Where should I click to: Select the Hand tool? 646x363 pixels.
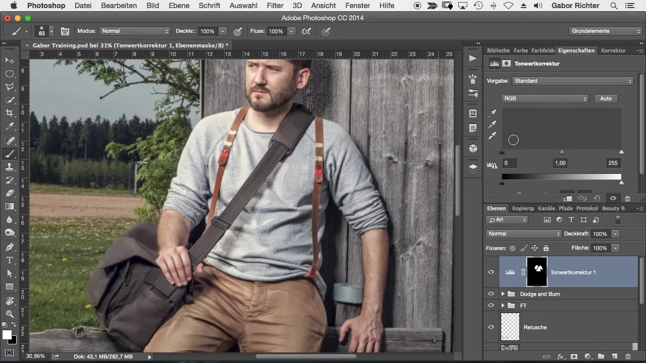(x=10, y=301)
